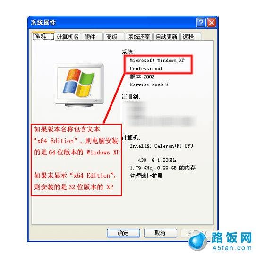
Task: Click the 确定 button
Action: click(x=123, y=233)
